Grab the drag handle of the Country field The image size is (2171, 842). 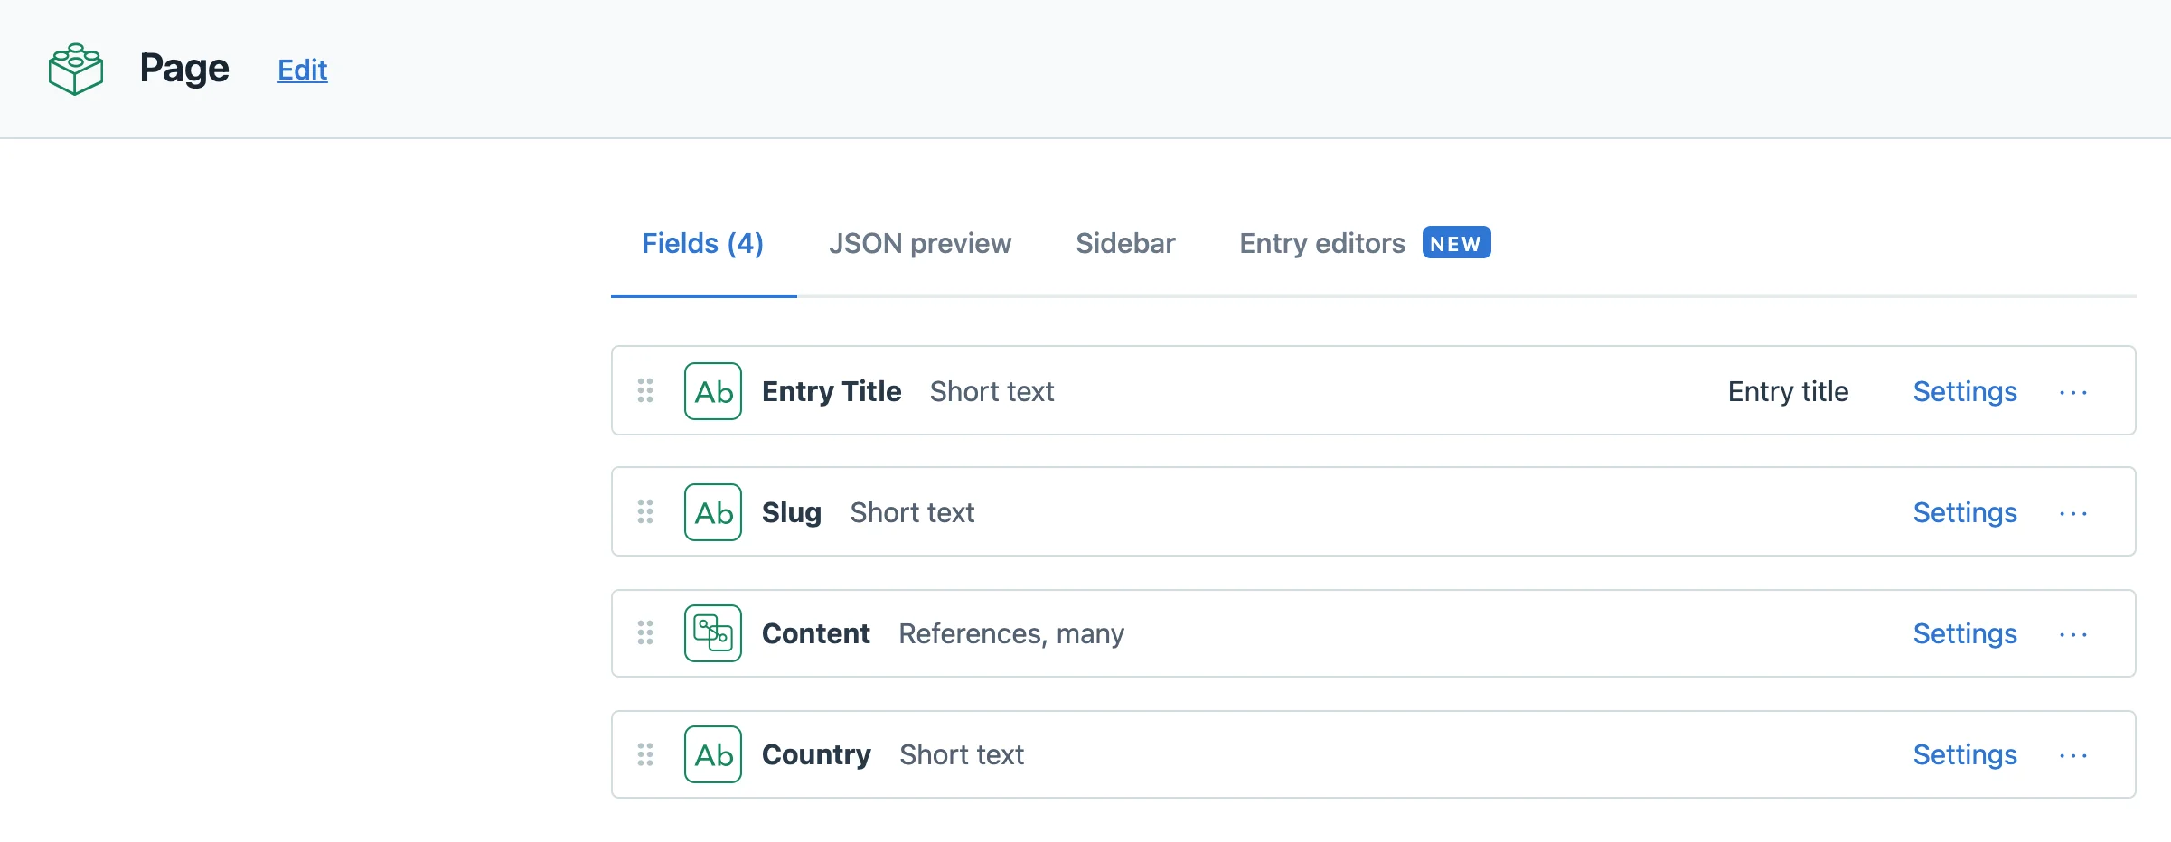[645, 754]
